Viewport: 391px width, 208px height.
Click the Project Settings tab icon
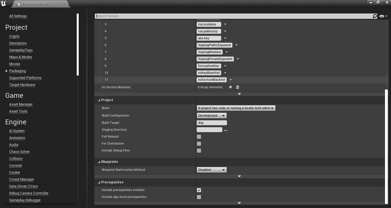point(18,4)
